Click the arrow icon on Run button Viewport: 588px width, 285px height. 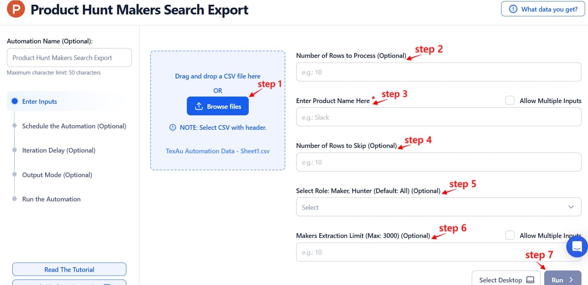[571, 280]
